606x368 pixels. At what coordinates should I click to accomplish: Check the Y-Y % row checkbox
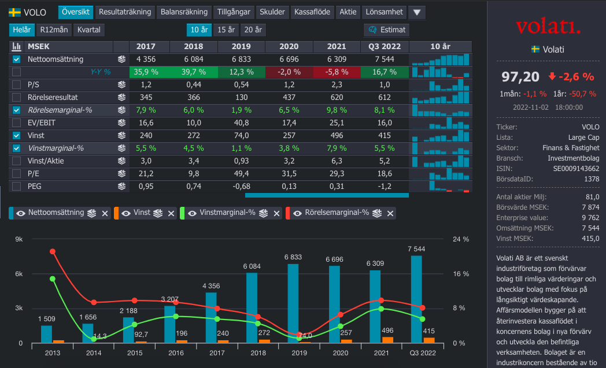[16, 72]
